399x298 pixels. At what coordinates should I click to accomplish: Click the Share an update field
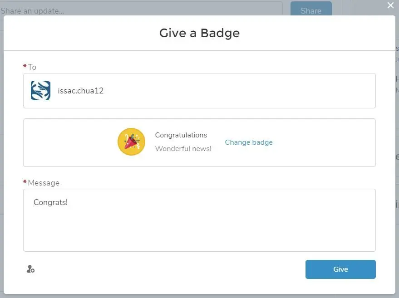(x=141, y=9)
